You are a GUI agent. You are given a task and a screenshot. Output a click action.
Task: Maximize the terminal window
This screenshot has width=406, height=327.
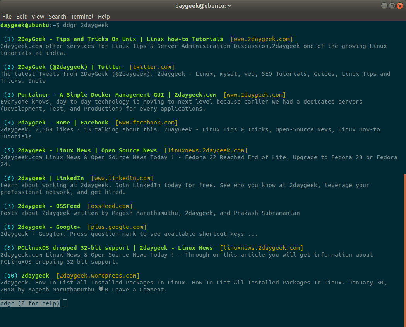(392, 6)
